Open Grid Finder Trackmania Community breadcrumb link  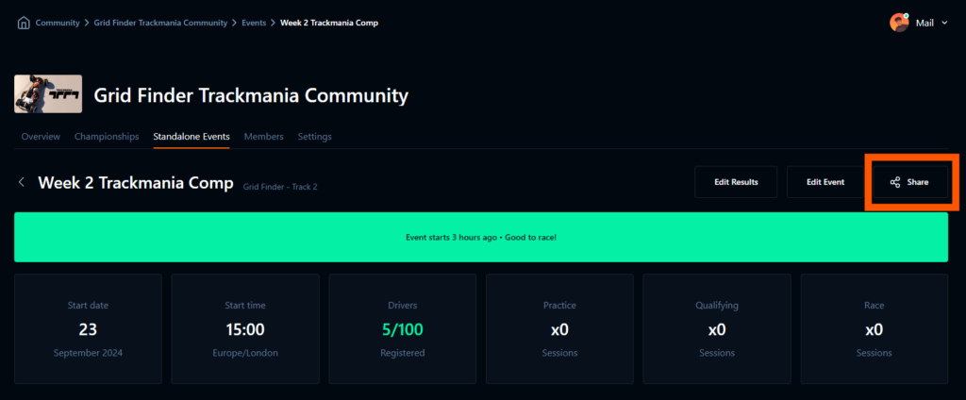coord(160,23)
